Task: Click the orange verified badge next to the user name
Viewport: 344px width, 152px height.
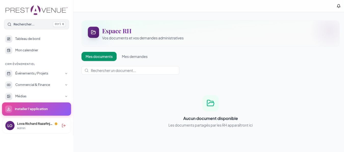Action: tap(56, 124)
